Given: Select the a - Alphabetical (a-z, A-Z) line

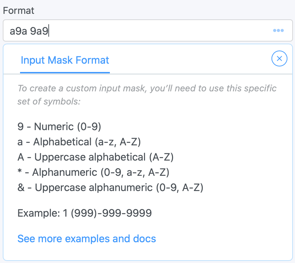Looking at the screenshot, I should pyautogui.click(x=79, y=142).
